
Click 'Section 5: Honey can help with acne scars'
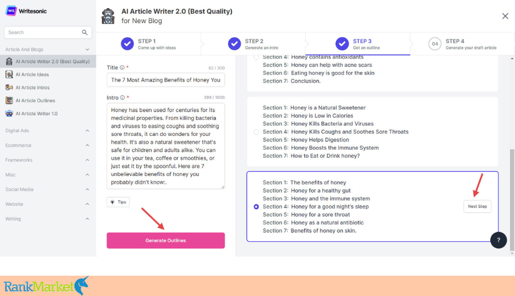[317, 65]
